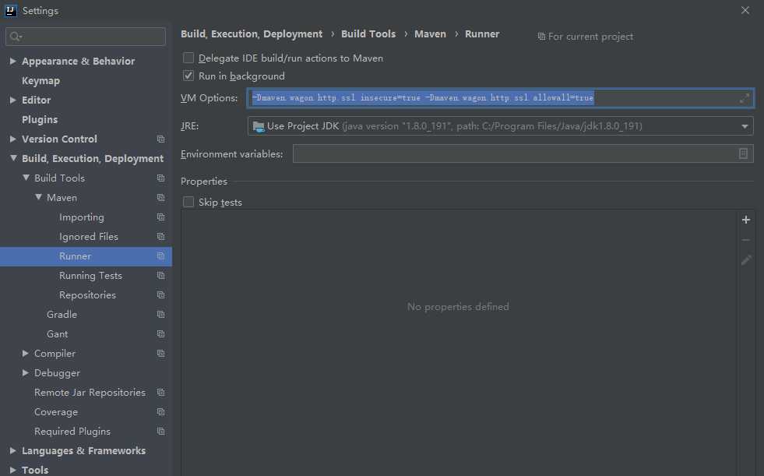This screenshot has width=764, height=476.
Task: Click the project-level icon beside Coverage
Action: coord(160,412)
